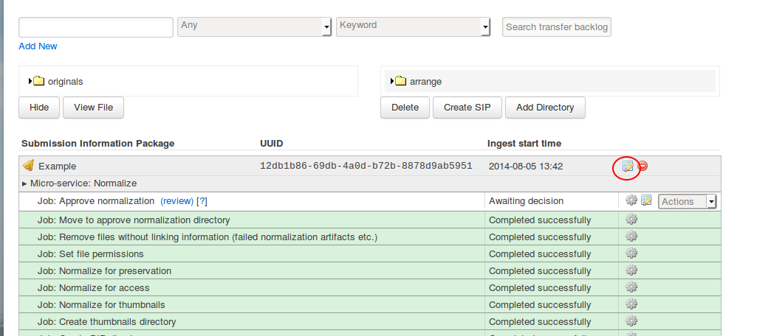771x336 pixels.
Task: Click the red remove icon for Example
Action: [642, 166]
